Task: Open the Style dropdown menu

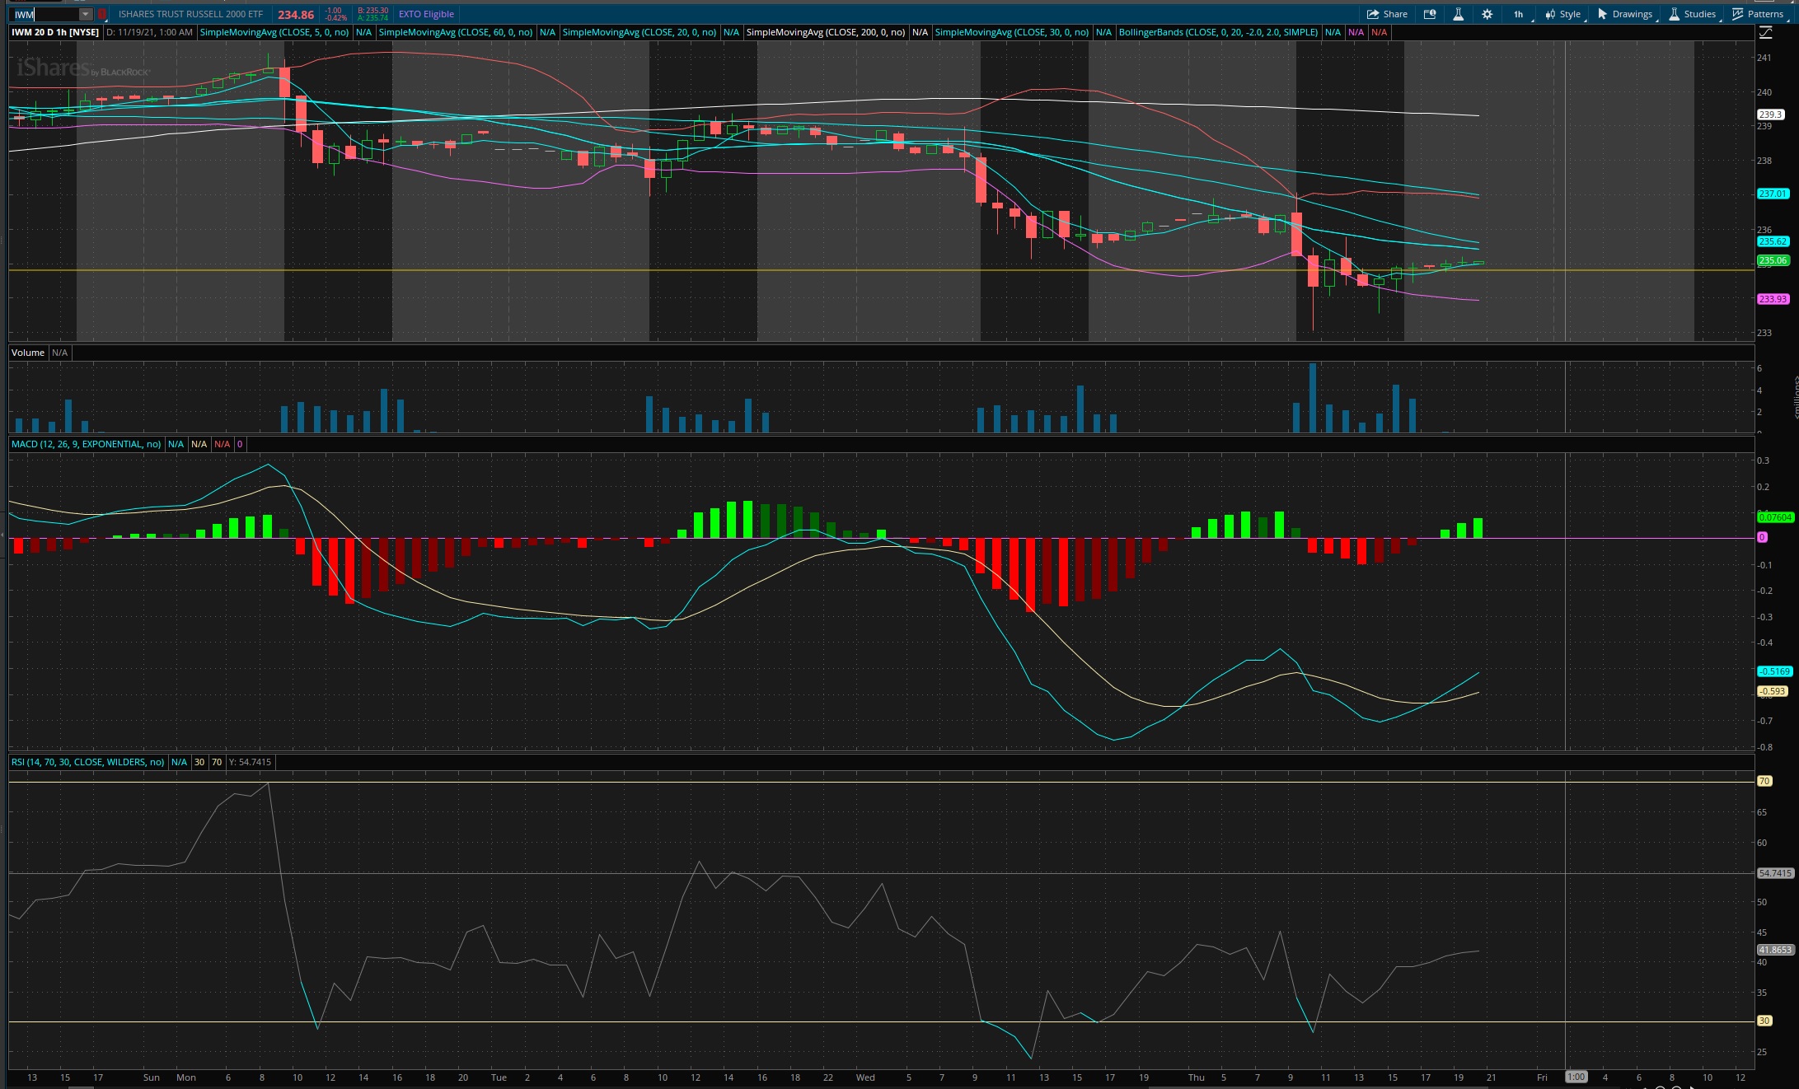Action: coord(1562,14)
